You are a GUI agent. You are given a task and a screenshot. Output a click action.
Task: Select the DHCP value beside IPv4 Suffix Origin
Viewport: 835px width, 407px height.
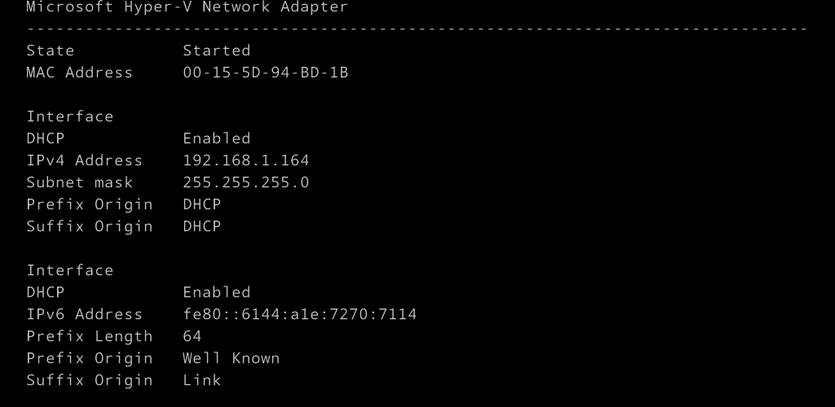tap(202, 226)
